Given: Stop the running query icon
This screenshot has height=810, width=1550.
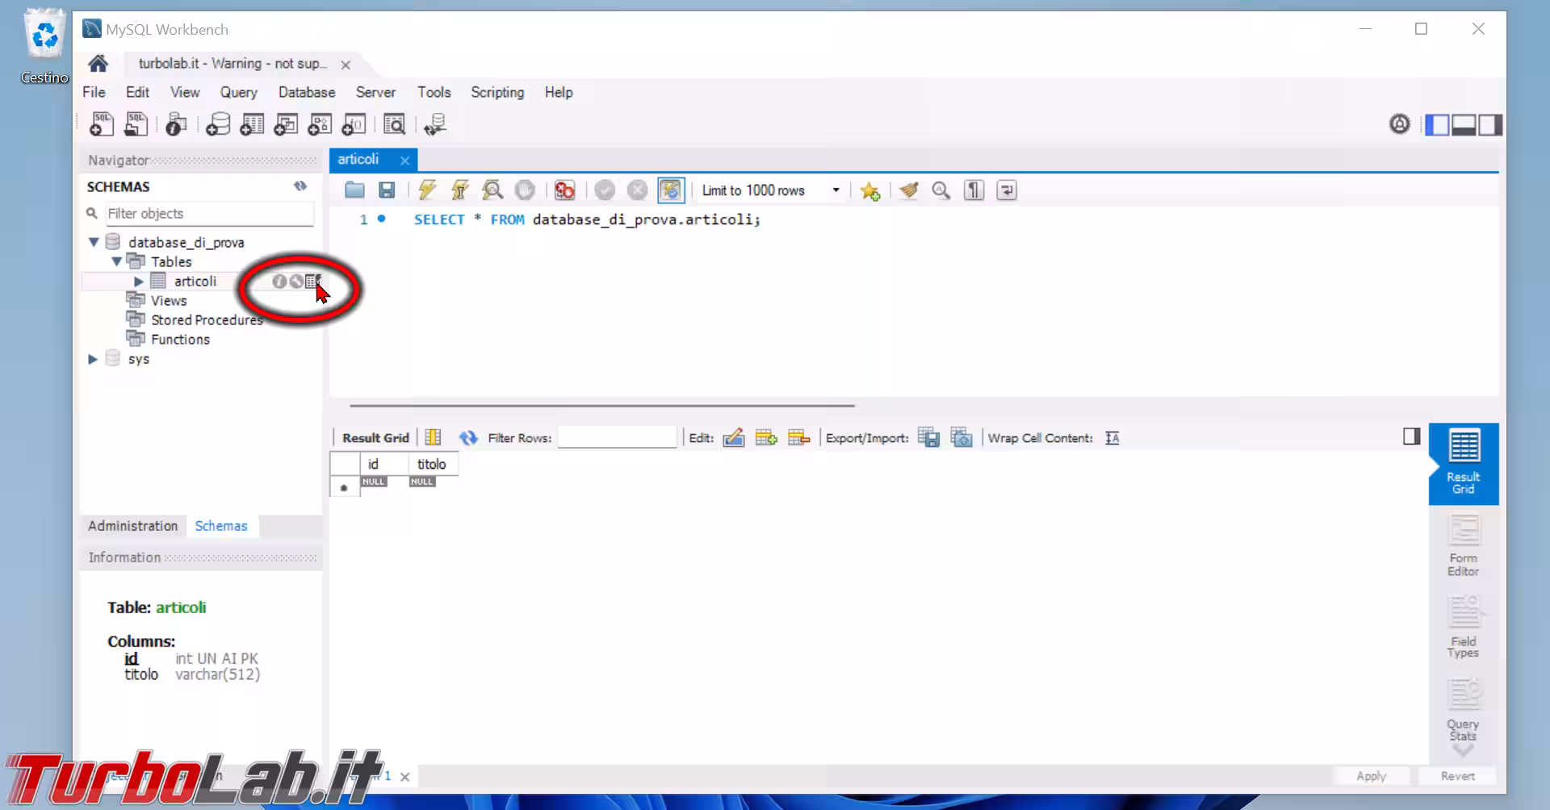Looking at the screenshot, I should [x=525, y=190].
